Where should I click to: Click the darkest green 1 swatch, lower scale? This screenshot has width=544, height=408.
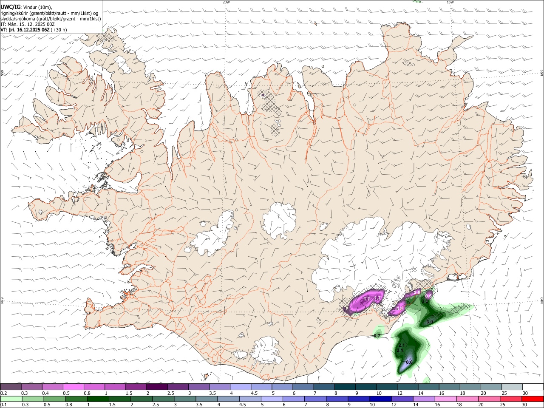(98, 399)
